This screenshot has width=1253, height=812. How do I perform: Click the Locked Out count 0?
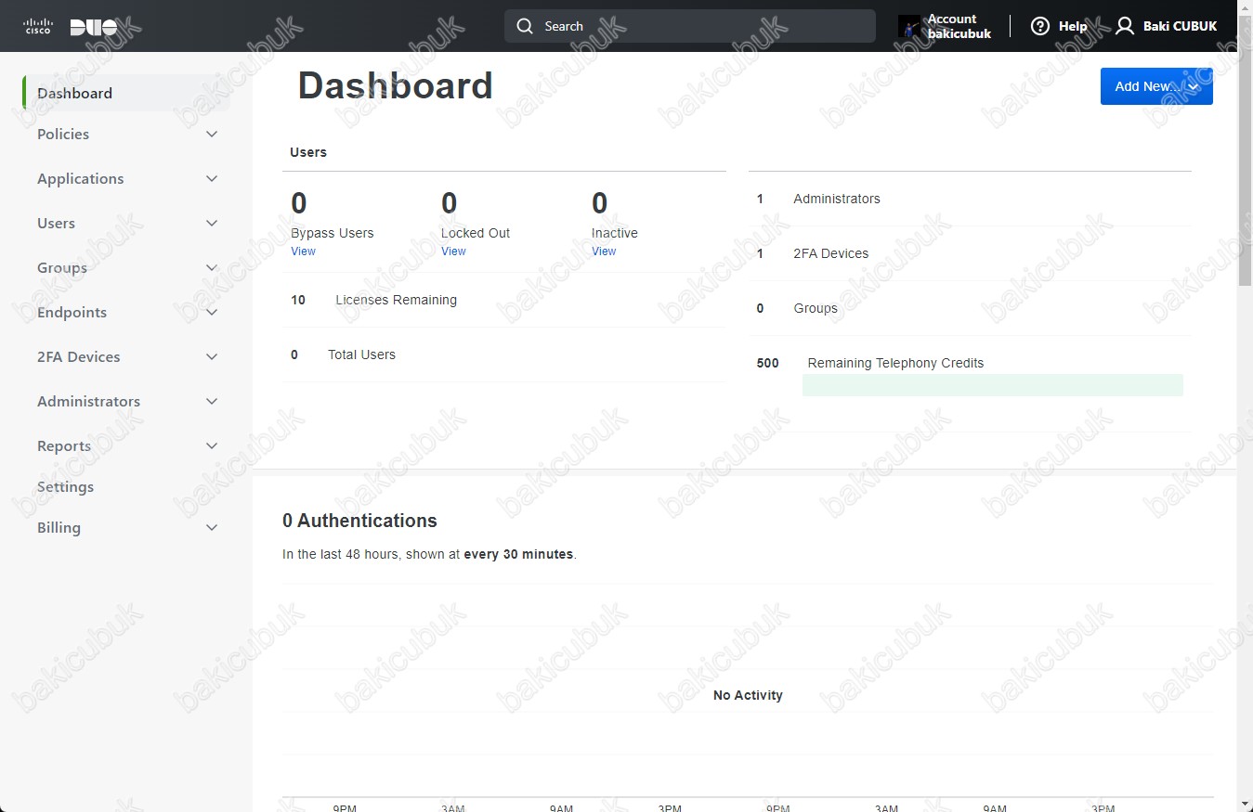450,203
